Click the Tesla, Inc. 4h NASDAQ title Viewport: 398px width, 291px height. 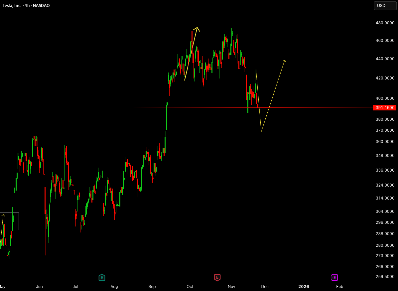[x=26, y=6]
